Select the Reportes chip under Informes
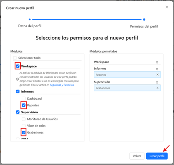This screenshot has width=174, height=165. coord(127,74)
